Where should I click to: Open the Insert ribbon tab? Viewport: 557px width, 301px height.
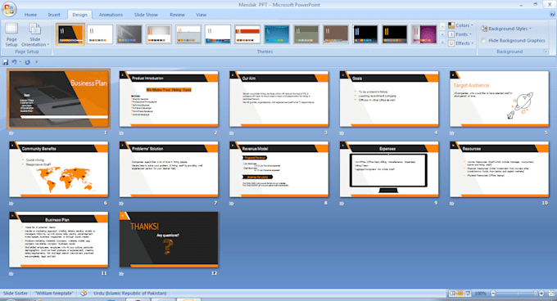click(54, 15)
